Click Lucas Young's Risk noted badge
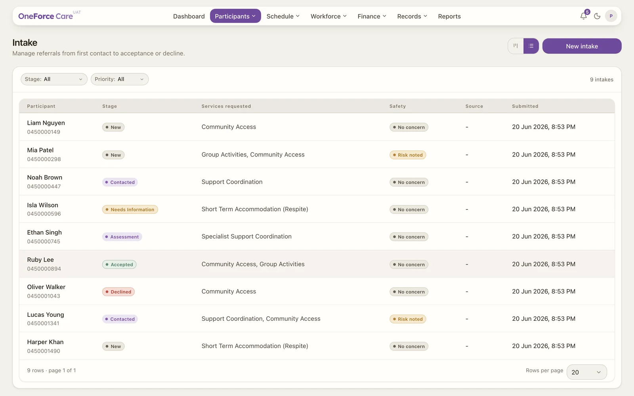 point(408,319)
